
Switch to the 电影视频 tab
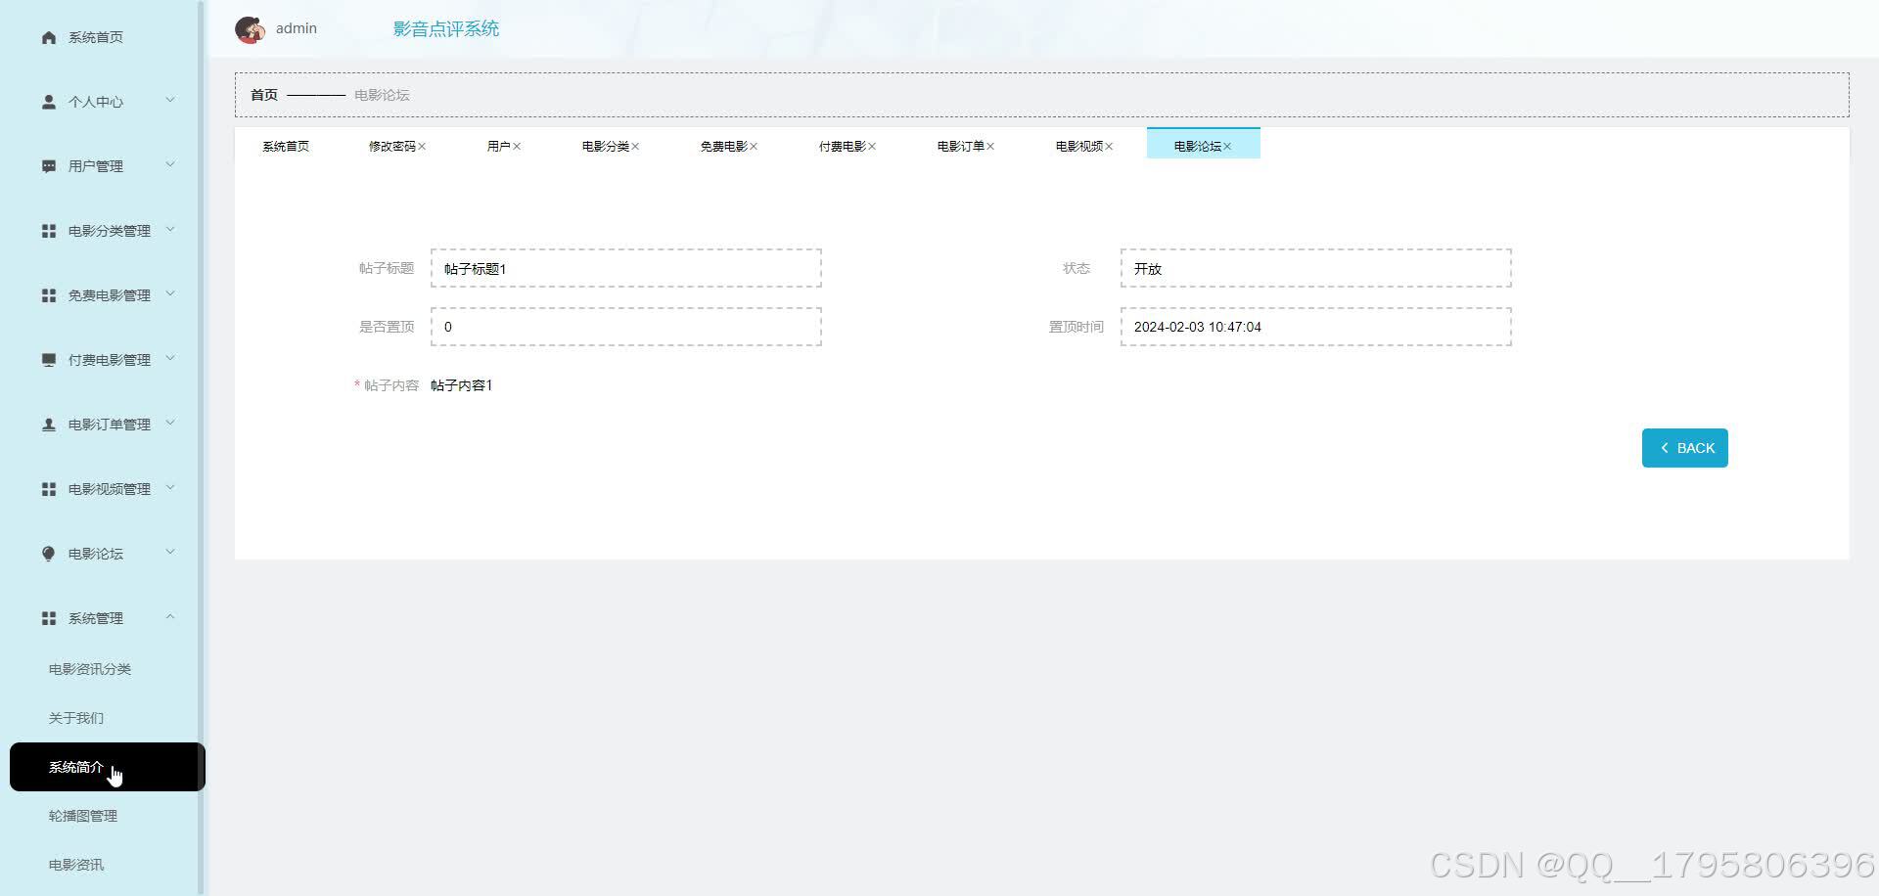coord(1078,147)
